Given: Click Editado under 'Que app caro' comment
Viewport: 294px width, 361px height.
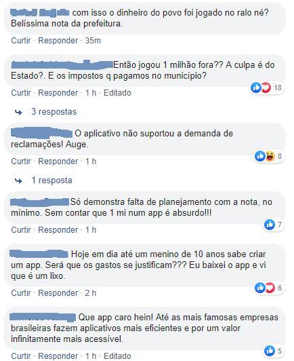Looking at the screenshot, I should [117, 356].
